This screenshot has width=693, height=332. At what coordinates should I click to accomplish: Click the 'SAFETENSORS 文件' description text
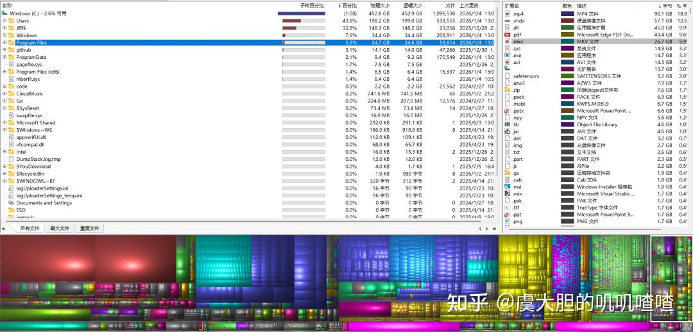599,76
